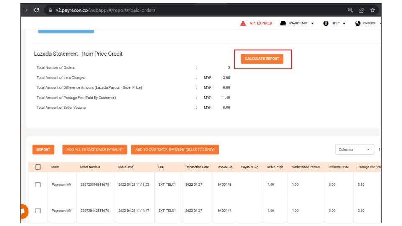Click invoice number IV-00145
Screen dimensions: 402x226
click(x=224, y=185)
